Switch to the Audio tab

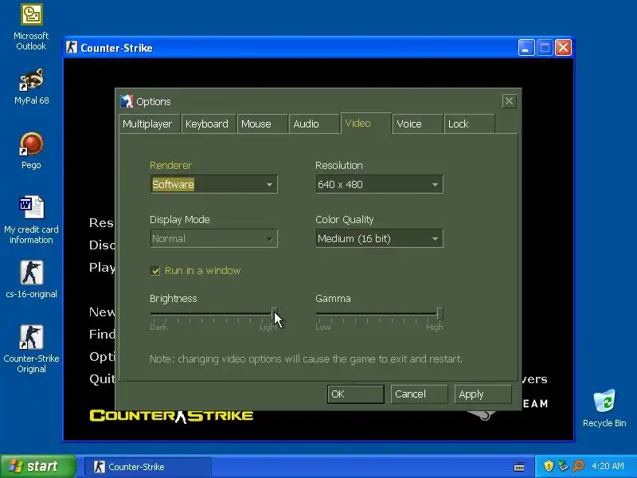pyautogui.click(x=314, y=124)
